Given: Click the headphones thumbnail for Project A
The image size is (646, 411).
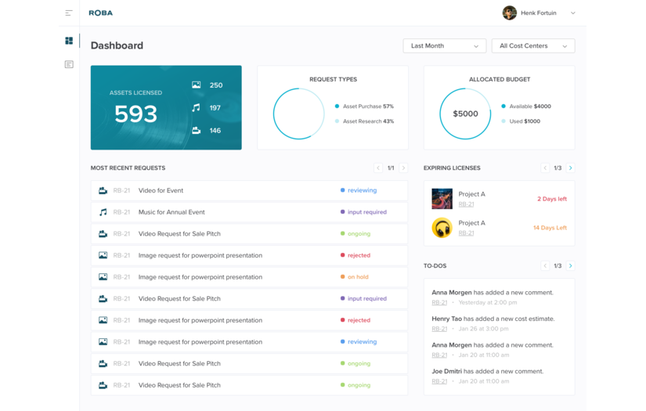Looking at the screenshot, I should click(x=442, y=228).
